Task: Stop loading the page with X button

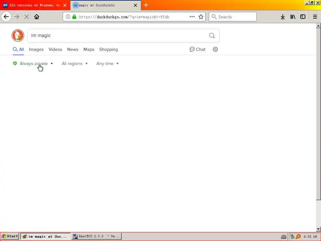Action: click(27, 17)
